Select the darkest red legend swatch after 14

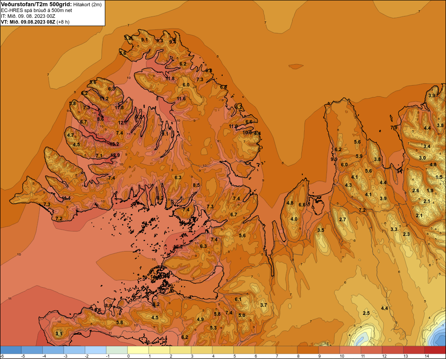tap(435, 350)
